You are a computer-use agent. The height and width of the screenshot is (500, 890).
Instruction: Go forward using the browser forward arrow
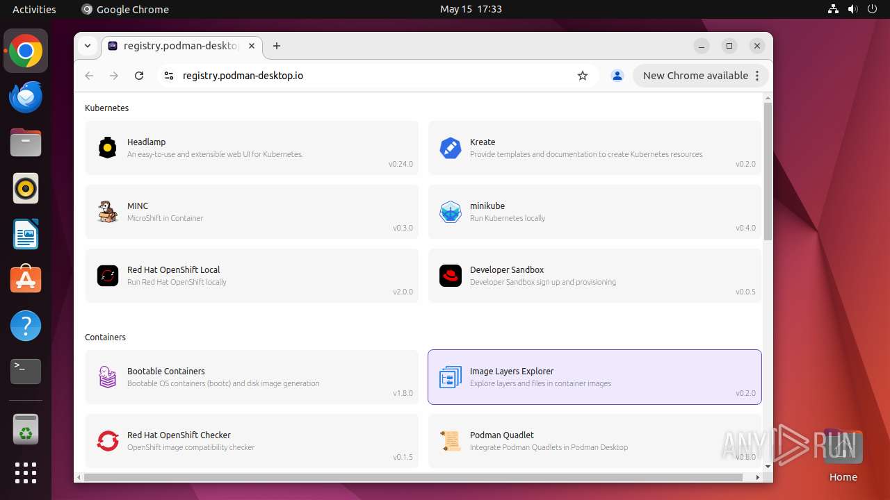point(114,76)
